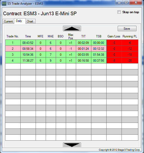Maximize the S5 Trade Analyzer window
The width and height of the screenshot is (144, 153).
coord(126,2)
